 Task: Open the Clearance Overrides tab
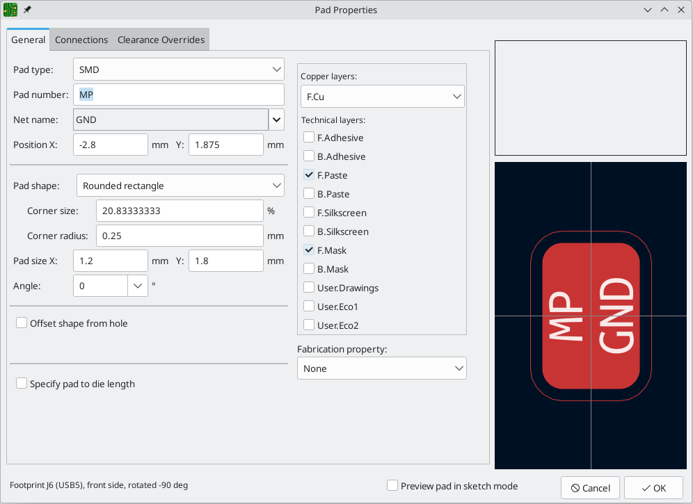161,40
